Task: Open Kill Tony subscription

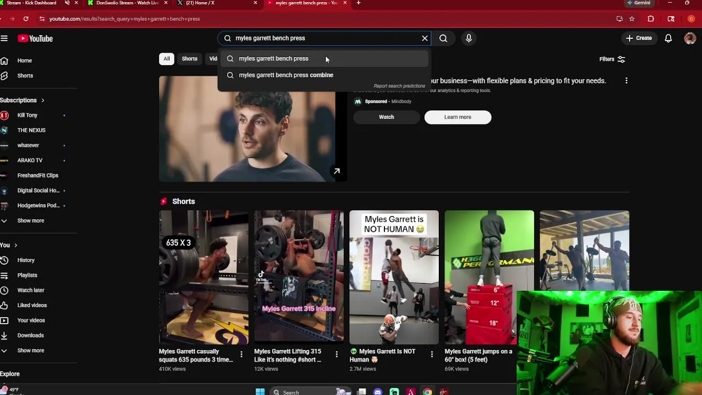Action: click(27, 115)
